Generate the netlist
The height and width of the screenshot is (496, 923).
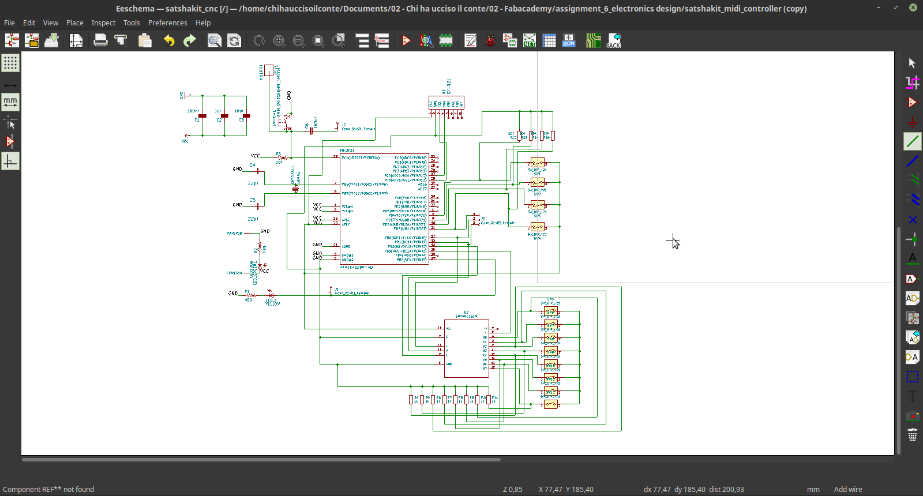(x=530, y=40)
